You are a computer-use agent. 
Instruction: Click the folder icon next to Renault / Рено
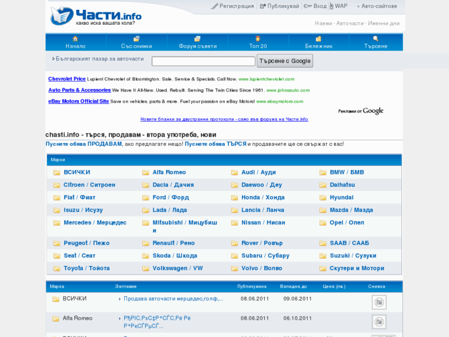point(146,243)
